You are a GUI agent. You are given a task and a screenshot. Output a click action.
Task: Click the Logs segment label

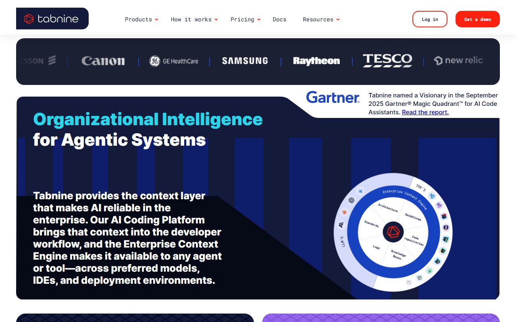tap(377, 247)
